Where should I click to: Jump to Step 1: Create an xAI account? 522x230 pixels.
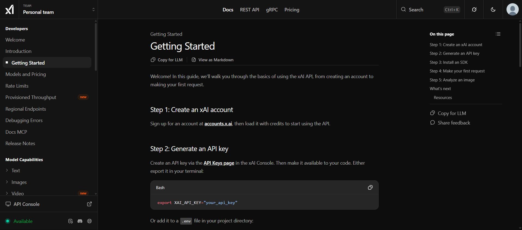click(x=456, y=45)
